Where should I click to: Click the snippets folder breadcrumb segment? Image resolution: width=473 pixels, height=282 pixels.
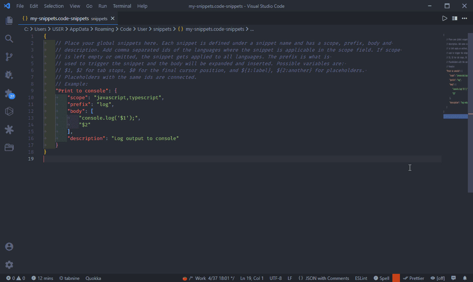point(162,29)
